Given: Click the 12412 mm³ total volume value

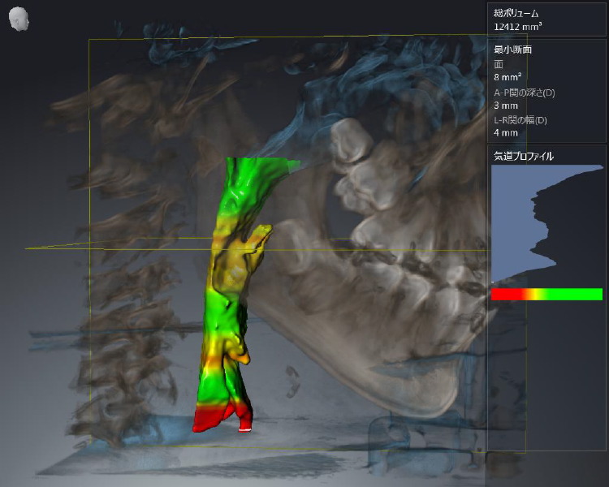Looking at the screenshot, I should (x=518, y=27).
